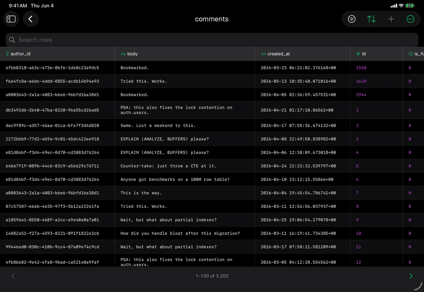Go back with the chevron button
The width and height of the screenshot is (424, 292).
click(x=31, y=19)
